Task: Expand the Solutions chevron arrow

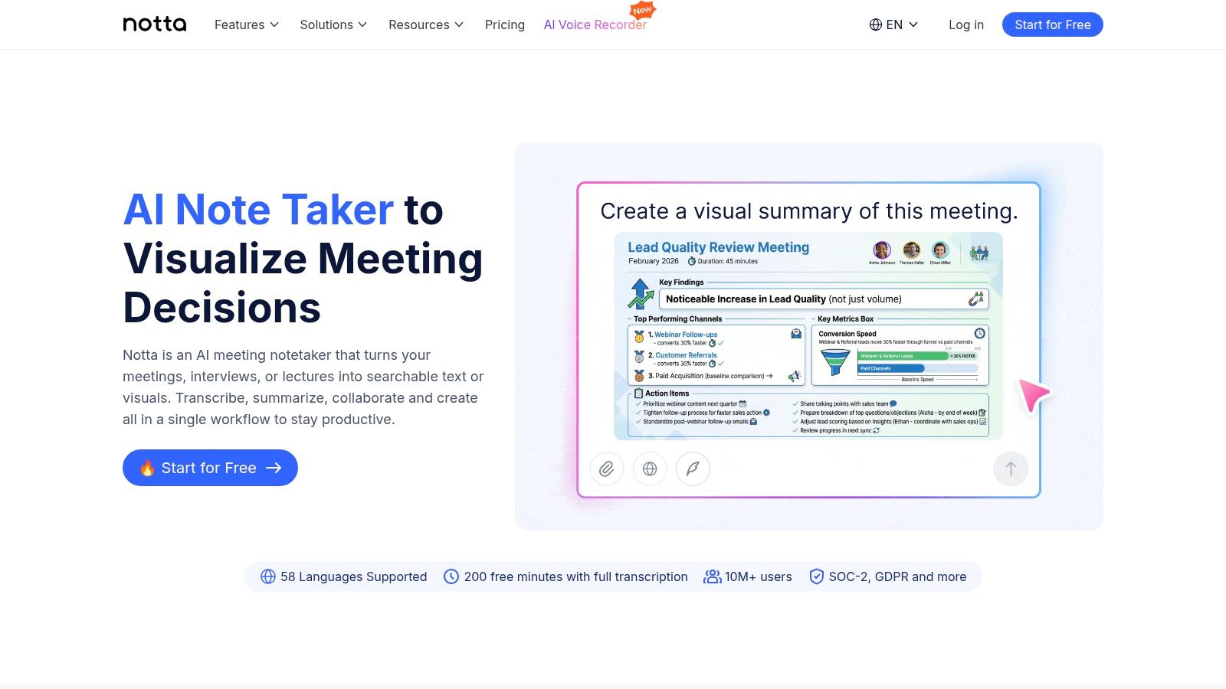Action: 362,24
